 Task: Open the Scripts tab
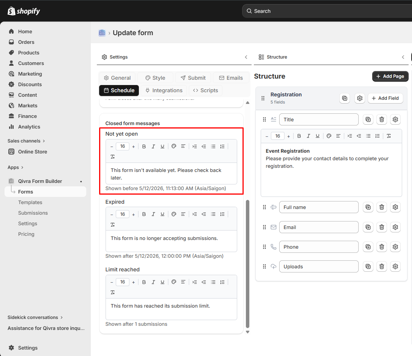point(205,90)
